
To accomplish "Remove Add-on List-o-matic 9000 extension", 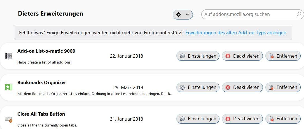I will pos(283,56).
